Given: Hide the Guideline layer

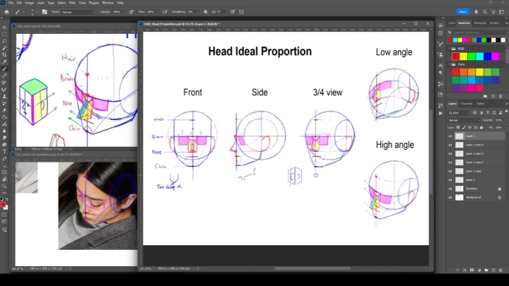Looking at the screenshot, I should [450, 189].
